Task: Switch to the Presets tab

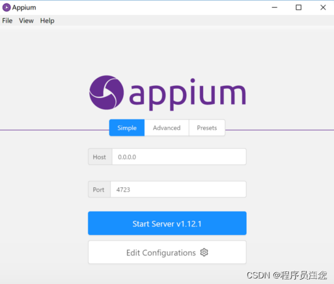Action: tap(207, 128)
